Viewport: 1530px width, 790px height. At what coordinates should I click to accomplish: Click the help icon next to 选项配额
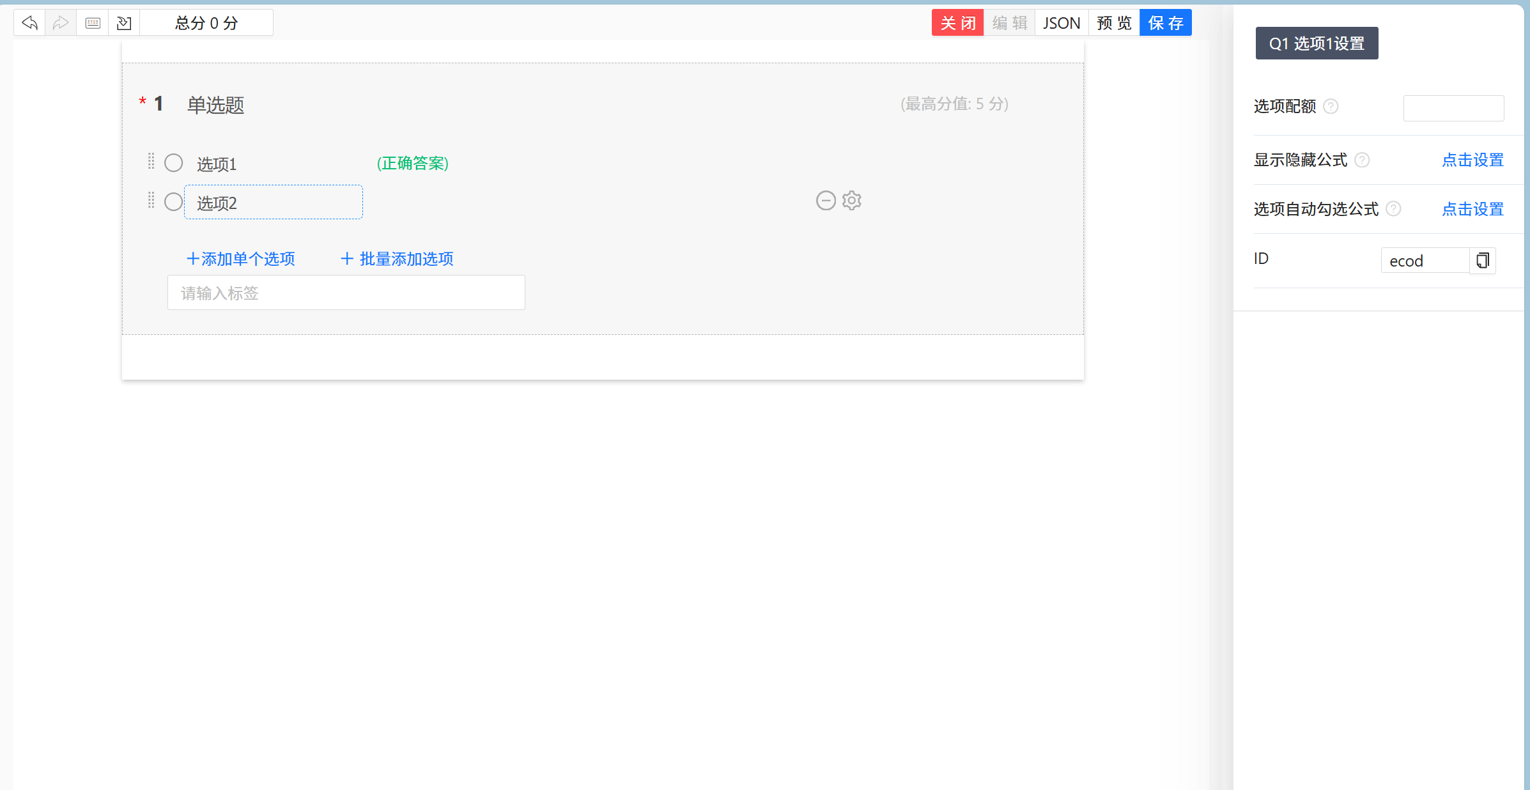click(x=1331, y=106)
